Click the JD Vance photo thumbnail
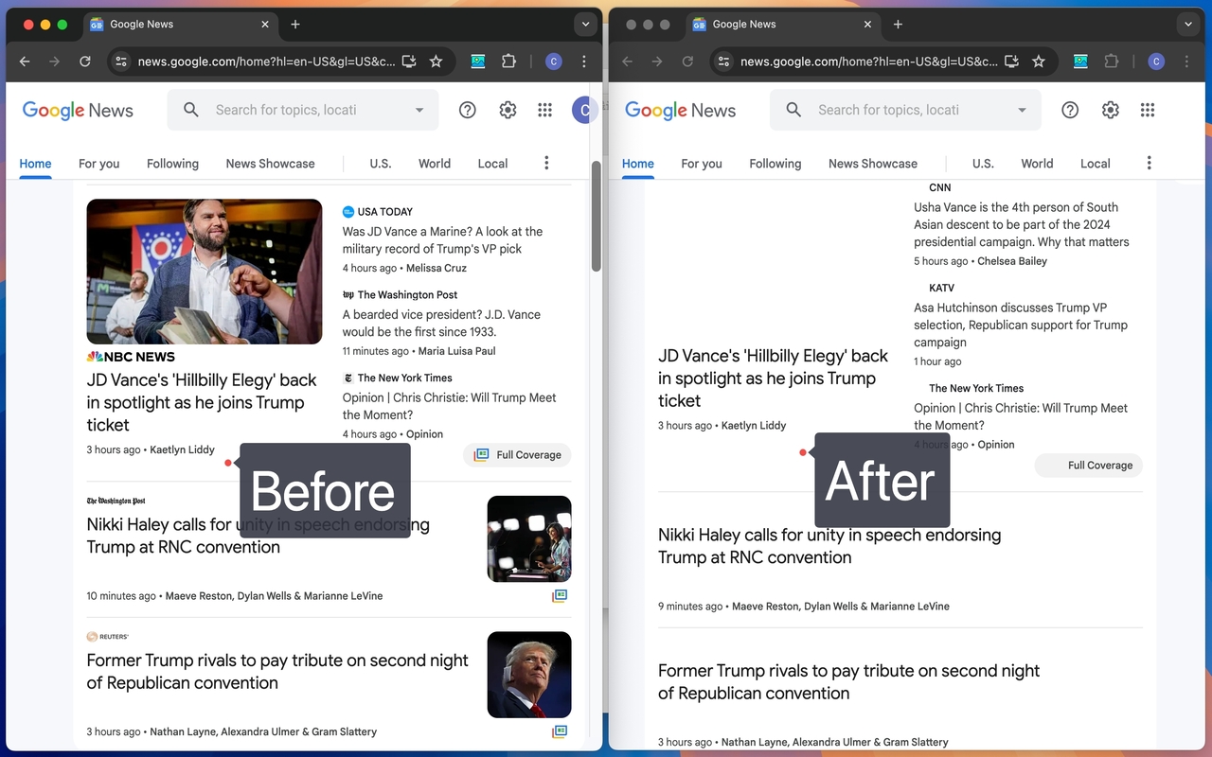 pyautogui.click(x=205, y=272)
